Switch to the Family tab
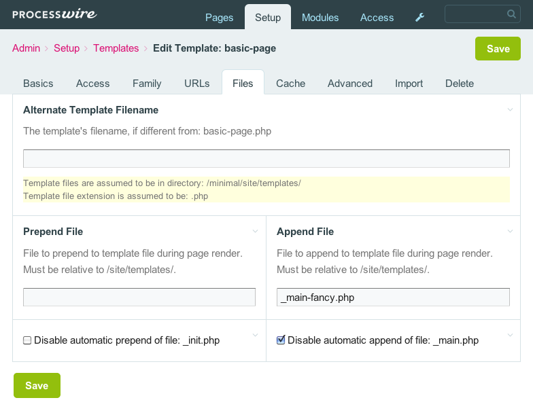The width and height of the screenshot is (533, 415). point(147,84)
